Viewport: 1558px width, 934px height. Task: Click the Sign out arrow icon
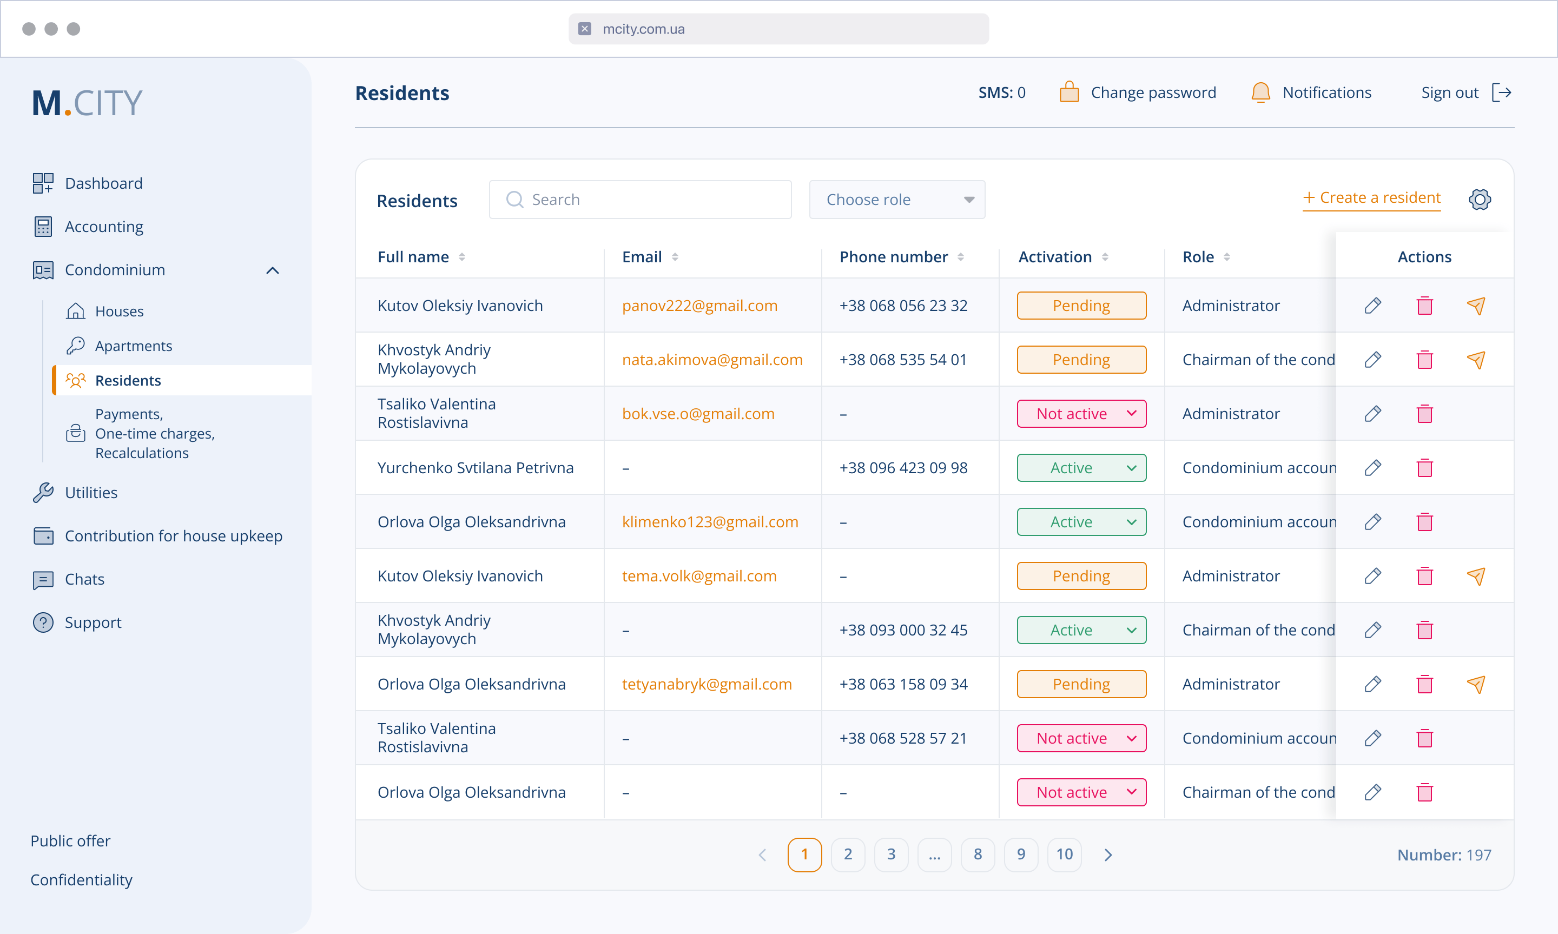1501,92
